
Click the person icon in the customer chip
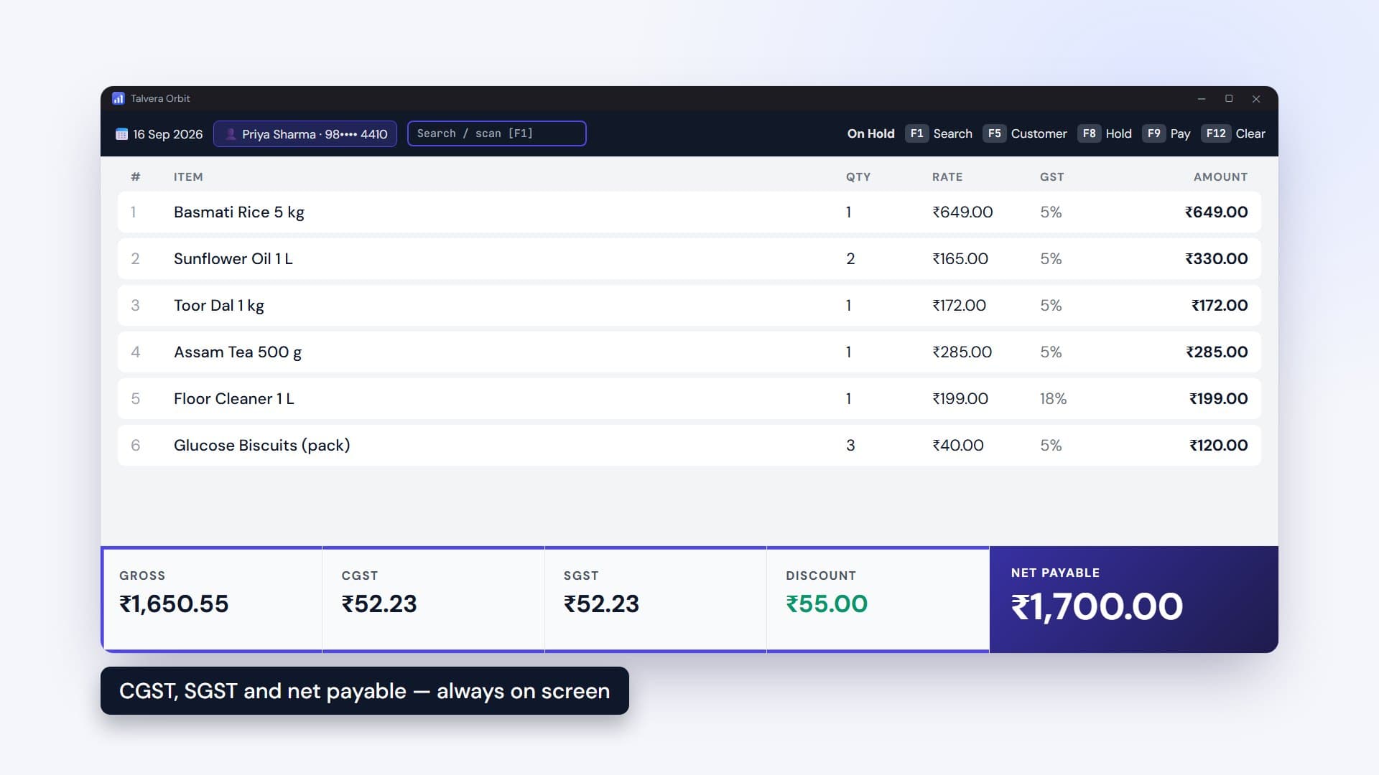231,134
